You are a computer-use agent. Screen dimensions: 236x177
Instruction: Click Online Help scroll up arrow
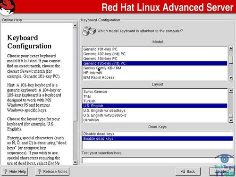point(75,25)
